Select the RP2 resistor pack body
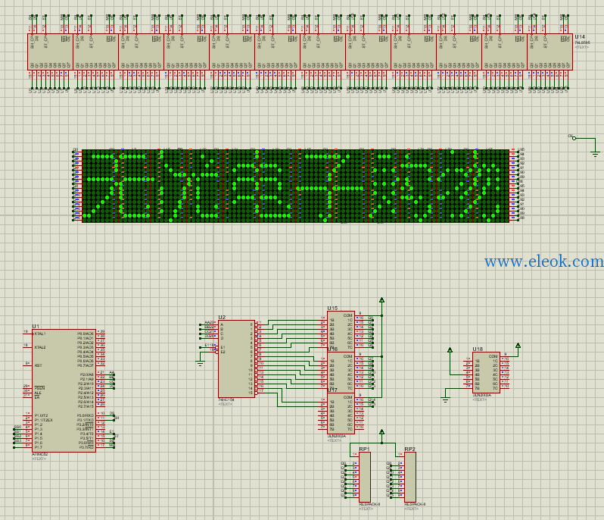604x520 pixels. tap(410, 478)
